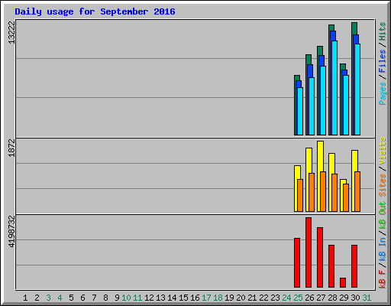The height and width of the screenshot is (306, 391).
Task: Click the blue 'kB In' legend label
Action: 383,249
